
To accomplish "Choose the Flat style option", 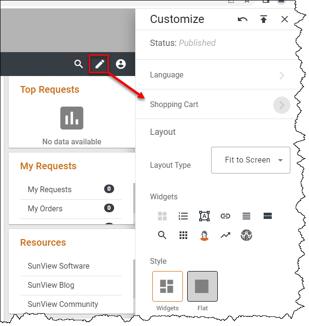I will [x=202, y=286].
